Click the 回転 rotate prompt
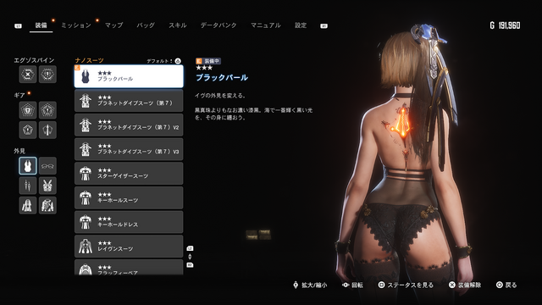The width and height of the screenshot is (542, 305). tap(352, 285)
